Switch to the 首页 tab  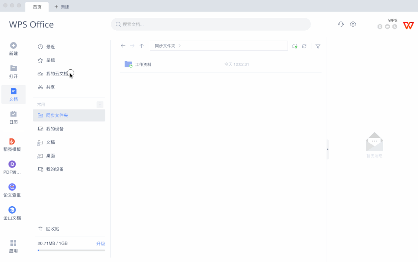coord(37,7)
